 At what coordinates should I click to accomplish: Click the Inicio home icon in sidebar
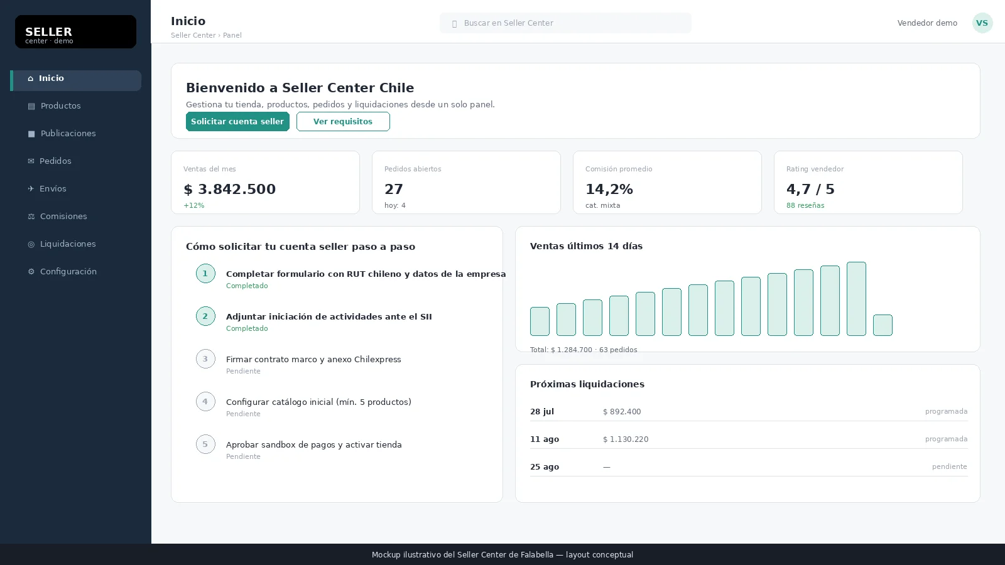pos(30,78)
